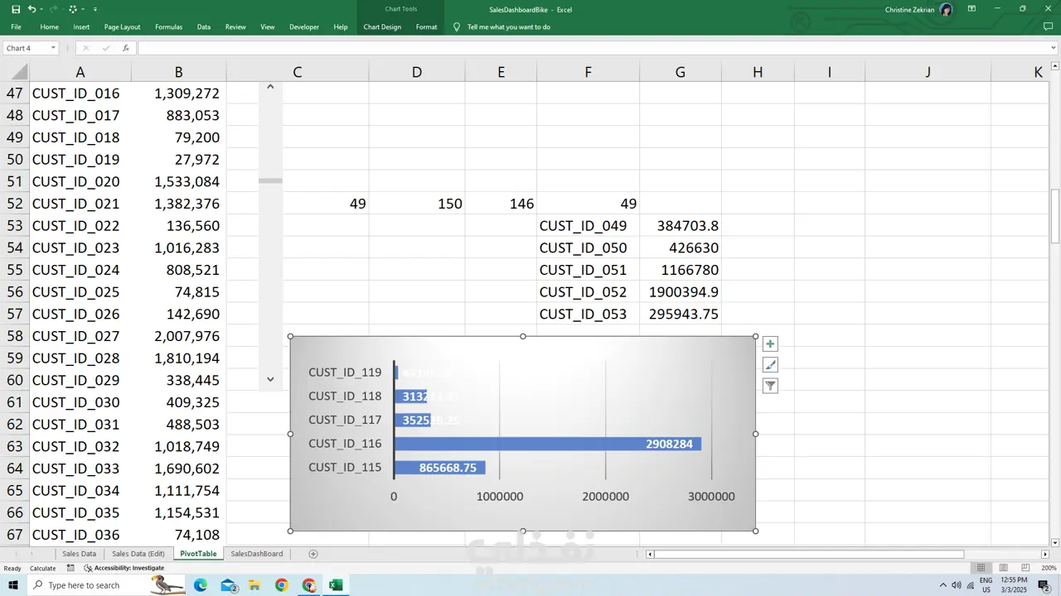Viewport: 1061px width, 596px height.
Task: Switch to Normal view
Action: point(981,568)
